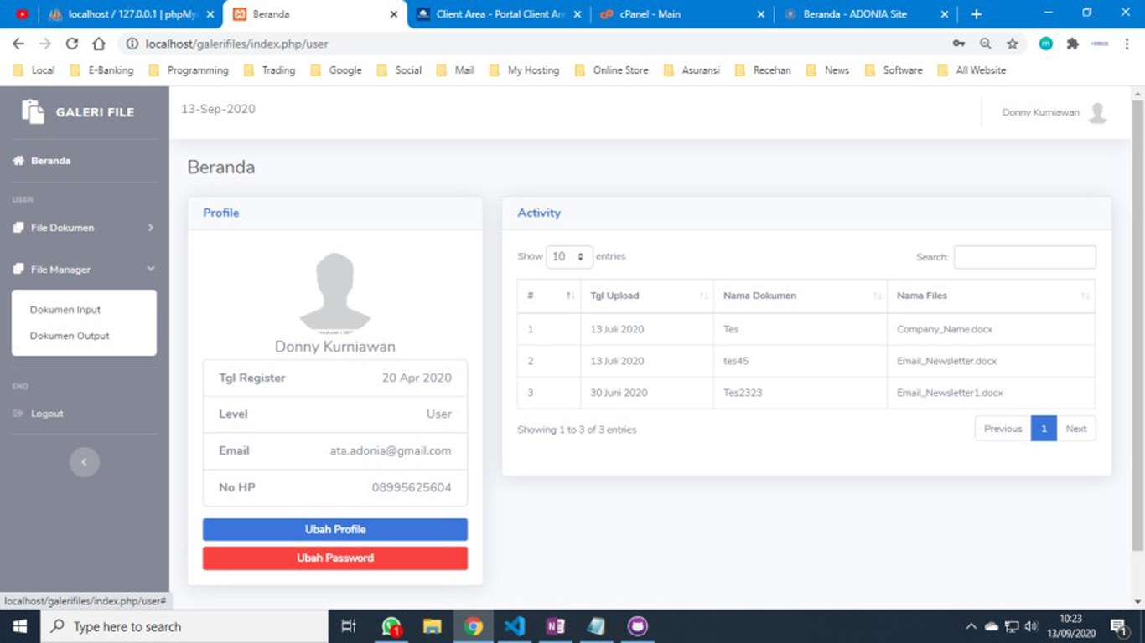Open Visual Studio Code from taskbar
Image resolution: width=1145 pixels, height=643 pixels.
pos(515,626)
